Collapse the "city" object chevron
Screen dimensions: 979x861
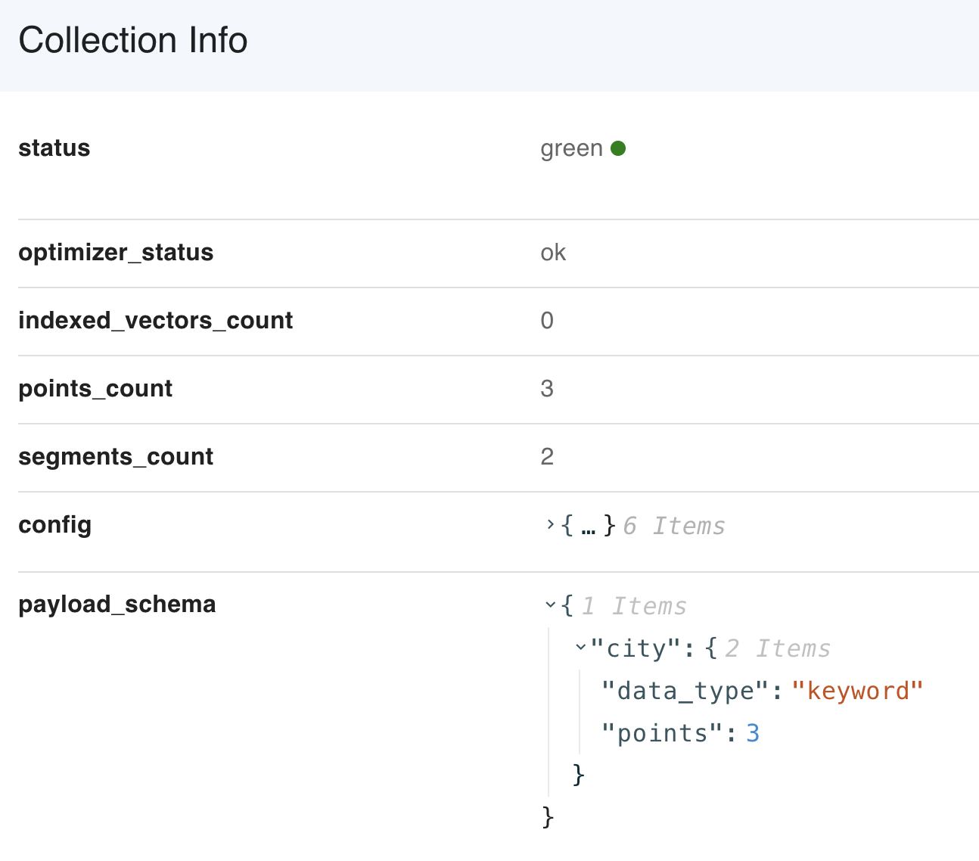(x=580, y=647)
